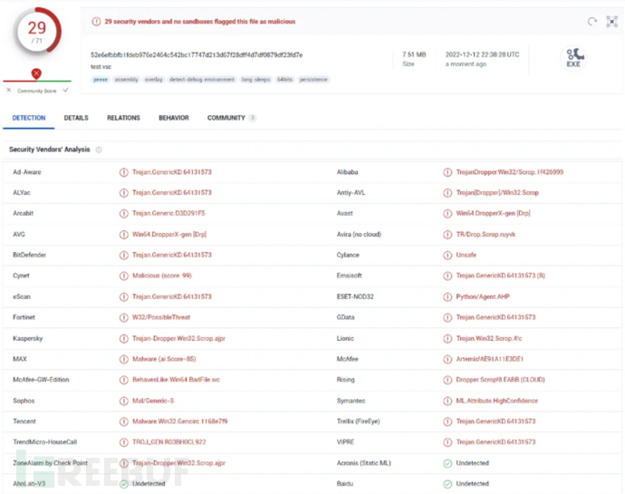Click the Mal/Generic-S detection name
This screenshot has width=625, height=494.
pos(153,401)
